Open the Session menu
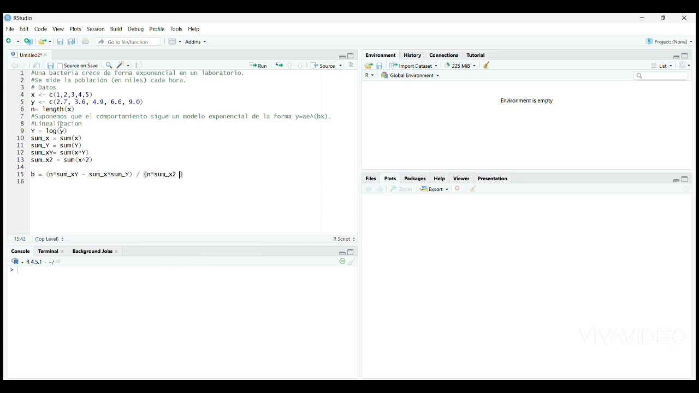This screenshot has height=393, width=699. 96,29
